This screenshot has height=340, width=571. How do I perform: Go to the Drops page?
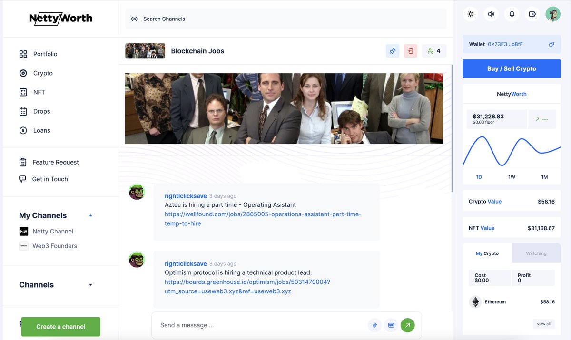point(41,111)
